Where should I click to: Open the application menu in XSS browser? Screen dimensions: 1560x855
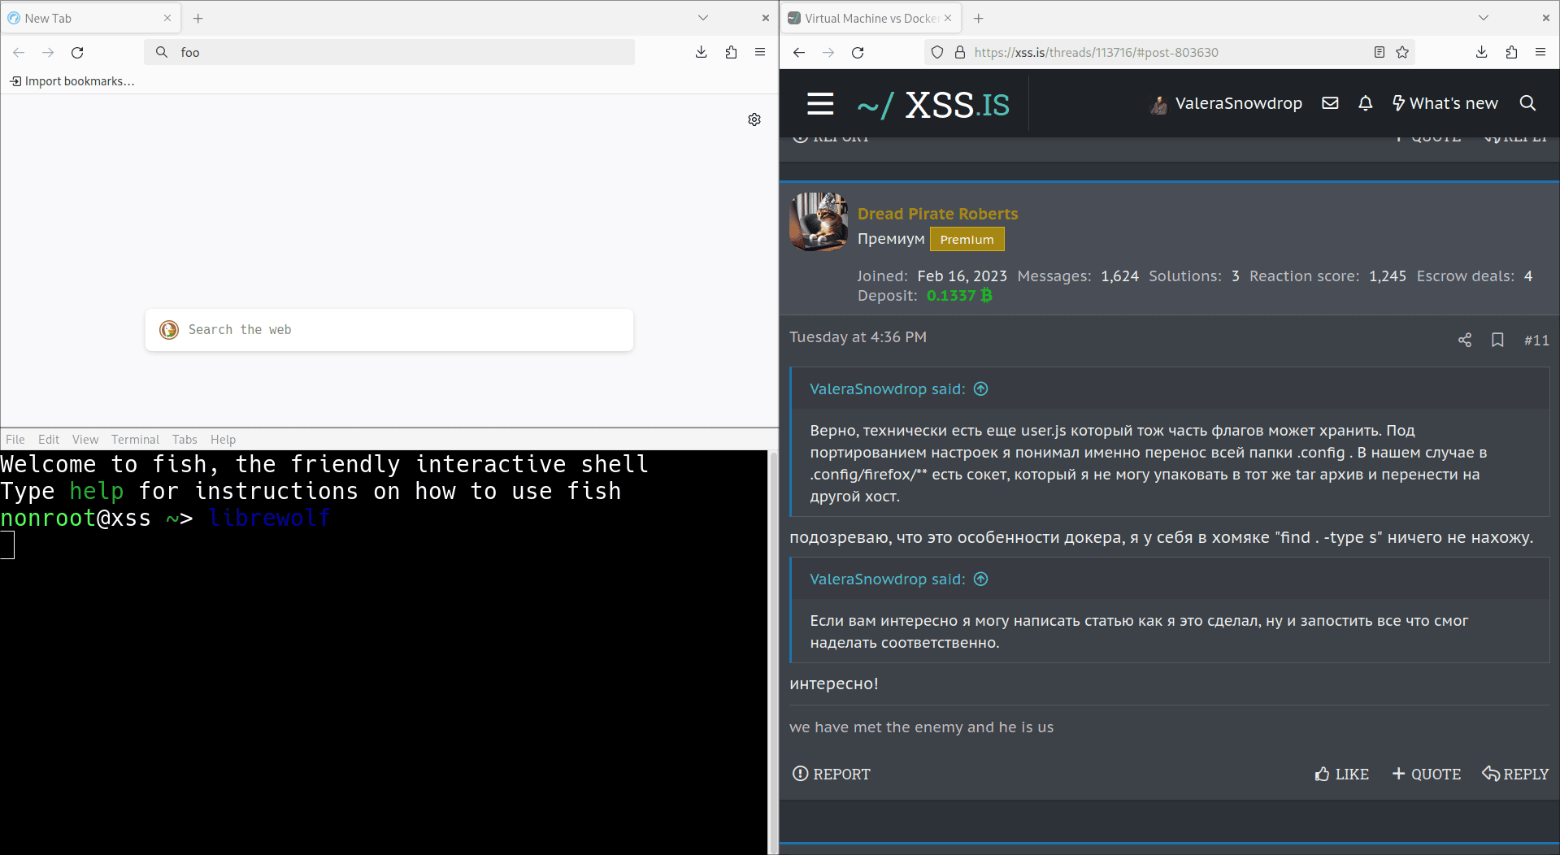[1540, 53]
